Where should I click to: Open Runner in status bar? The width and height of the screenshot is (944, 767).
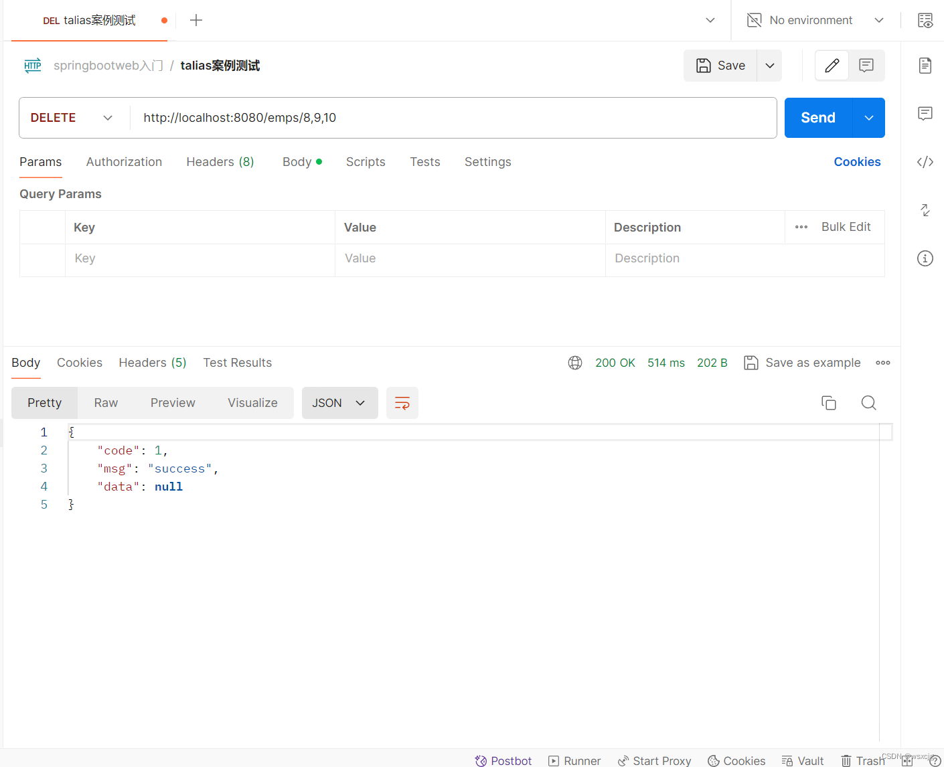coord(574,761)
